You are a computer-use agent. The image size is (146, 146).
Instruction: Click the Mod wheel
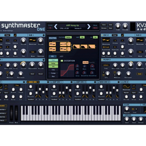[x=16, y=113]
